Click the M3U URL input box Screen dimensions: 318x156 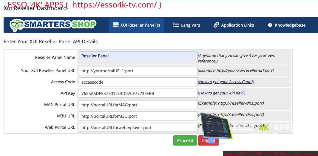click(x=138, y=116)
